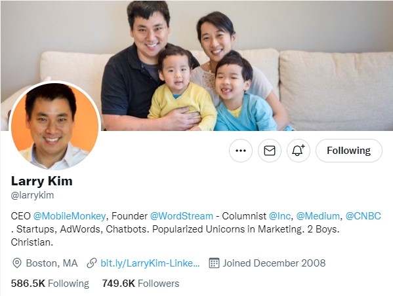
Task: Open the @WordStream mention
Action: click(182, 216)
